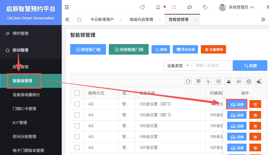Image resolution: width=269 pixels, height=155 pixels.
Task: Tick the checkbox for 103会议室（后门）
Action: tap(77, 104)
